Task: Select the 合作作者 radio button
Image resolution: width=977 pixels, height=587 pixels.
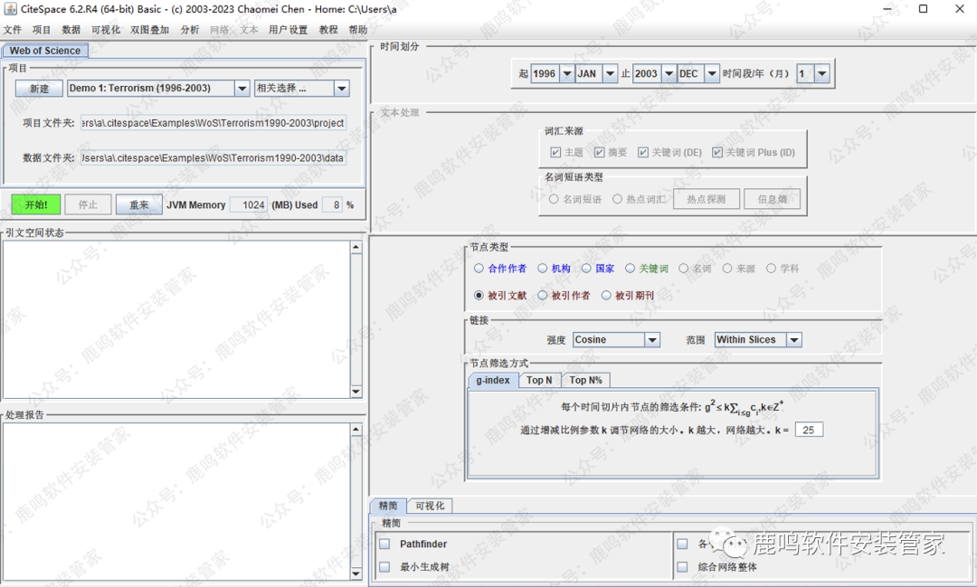Action: pyautogui.click(x=479, y=269)
